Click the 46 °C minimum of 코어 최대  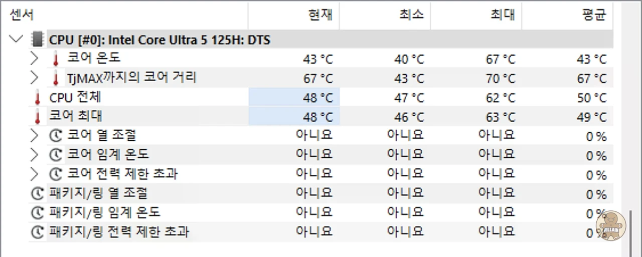pyautogui.click(x=409, y=117)
